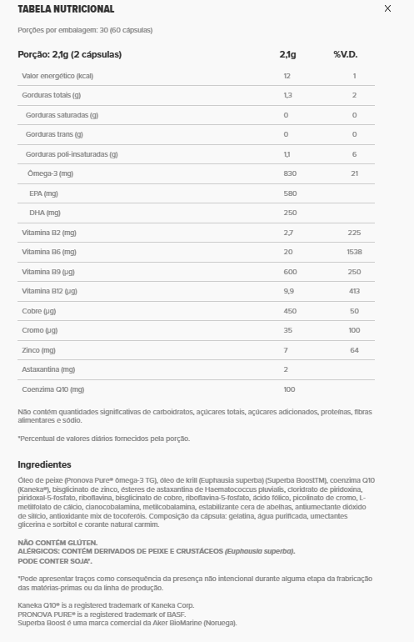Click the Gorduras totais (g) row

196,95
